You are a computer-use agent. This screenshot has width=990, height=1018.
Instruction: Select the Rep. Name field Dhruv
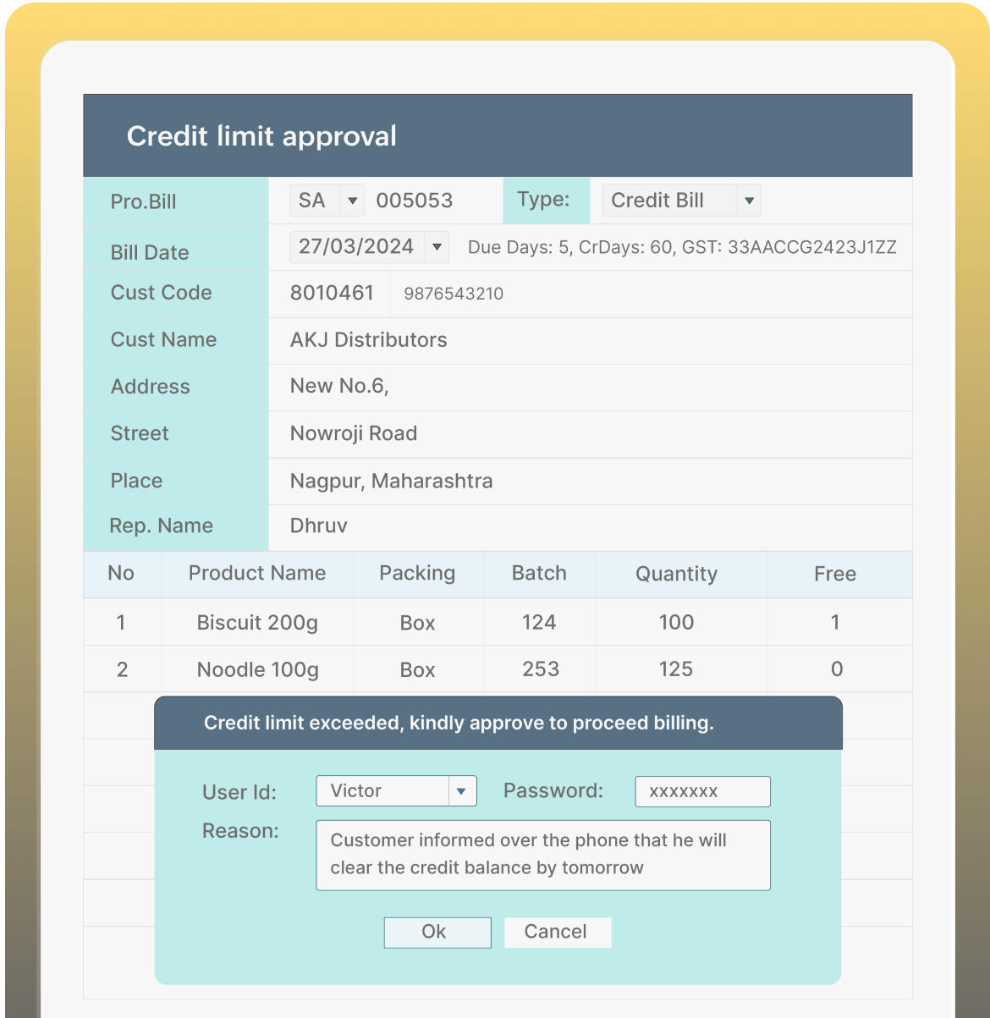318,526
